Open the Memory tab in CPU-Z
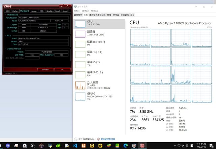This screenshot has height=149, width=216. click(x=34, y=11)
